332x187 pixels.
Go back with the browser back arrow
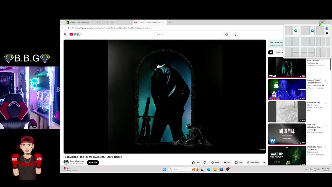(x=63, y=28)
